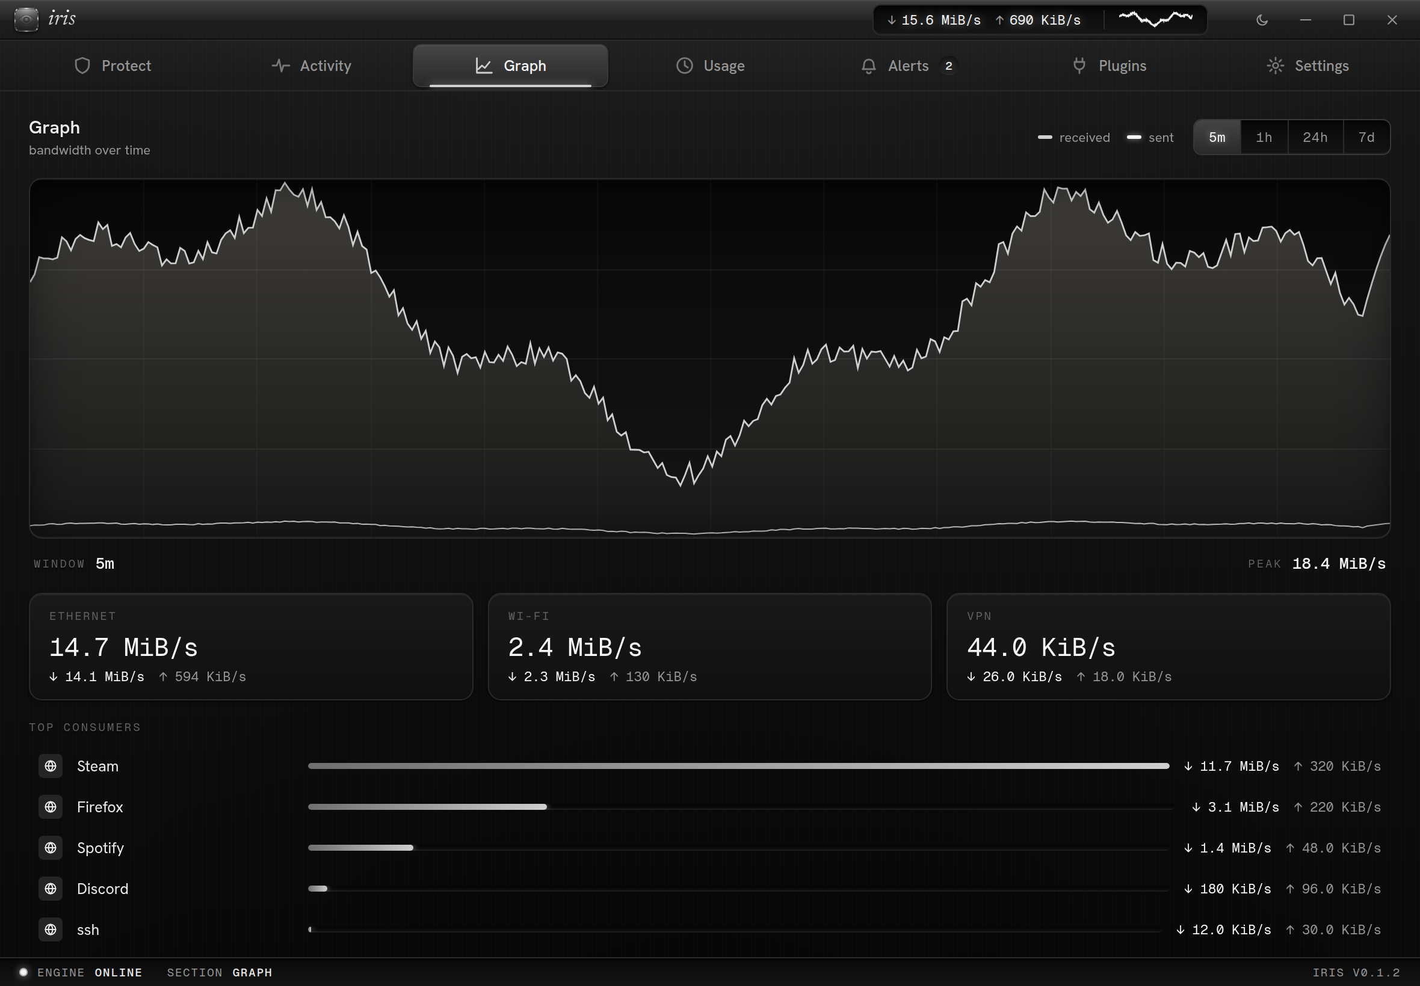The height and width of the screenshot is (986, 1420).
Task: Open the Protect tab
Action: pos(113,66)
